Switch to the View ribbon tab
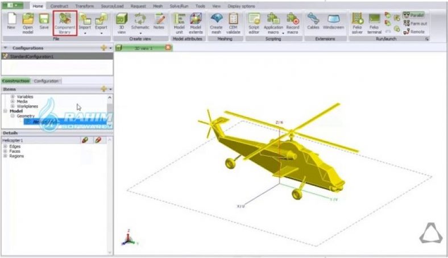The image size is (448, 258). pyautogui.click(x=216, y=6)
